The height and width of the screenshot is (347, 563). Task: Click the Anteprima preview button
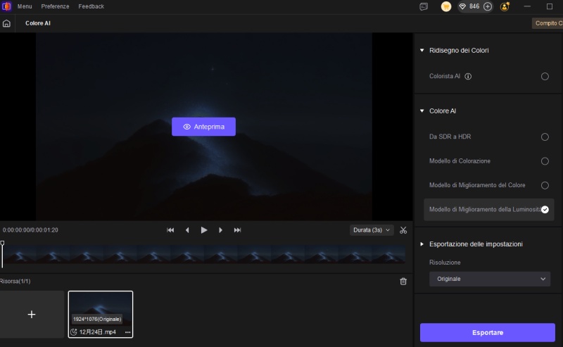[203, 127]
